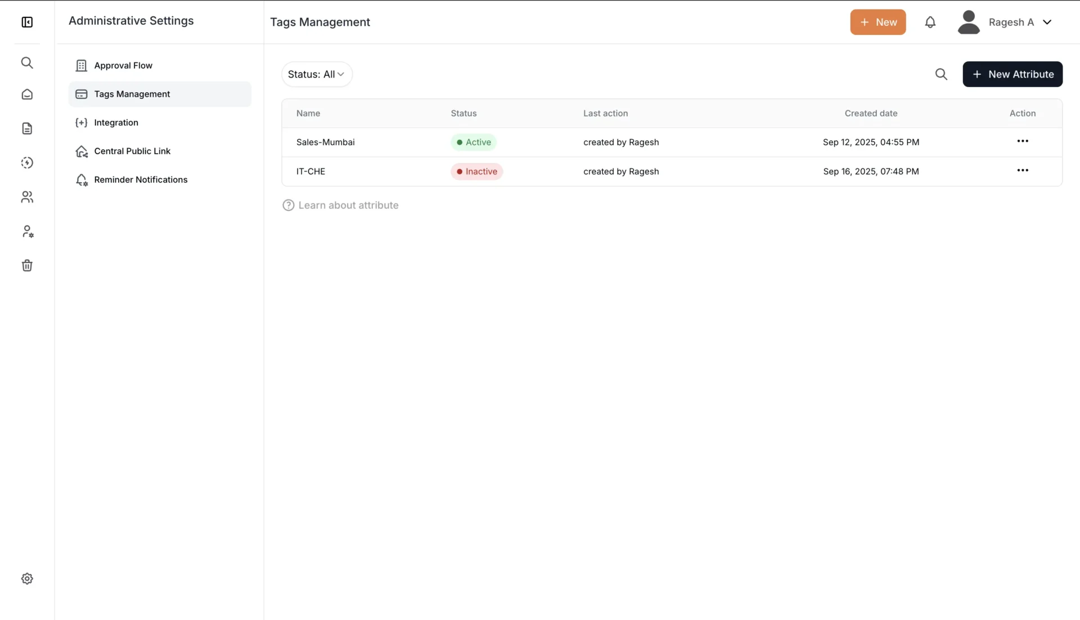Viewport: 1080px width, 620px height.
Task: Open the sync activity sidebar icon
Action: [27, 162]
